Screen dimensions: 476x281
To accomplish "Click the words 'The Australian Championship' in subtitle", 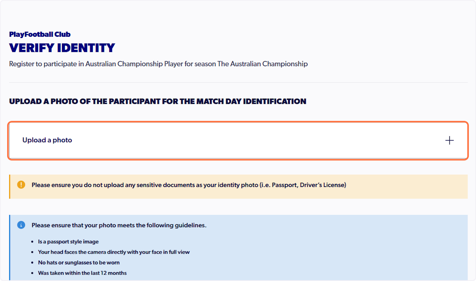I will (263, 64).
